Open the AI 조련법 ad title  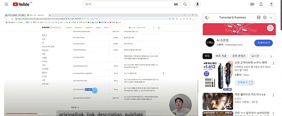pyautogui.click(x=223, y=40)
